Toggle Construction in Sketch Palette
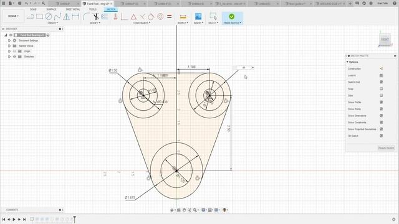This screenshot has width=399, height=224. click(x=381, y=68)
